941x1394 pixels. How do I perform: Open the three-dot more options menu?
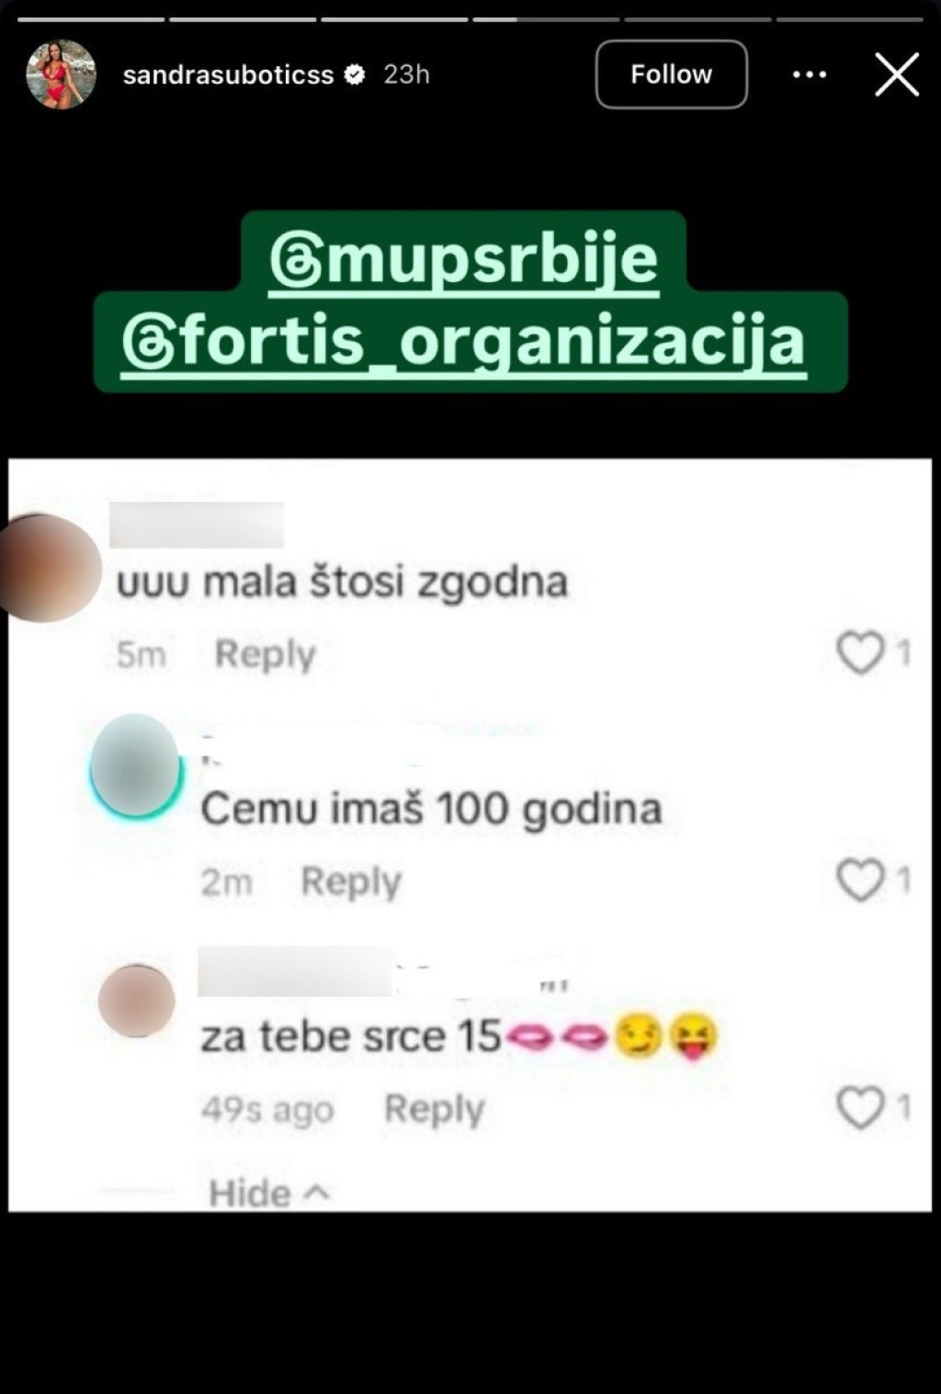pos(809,74)
